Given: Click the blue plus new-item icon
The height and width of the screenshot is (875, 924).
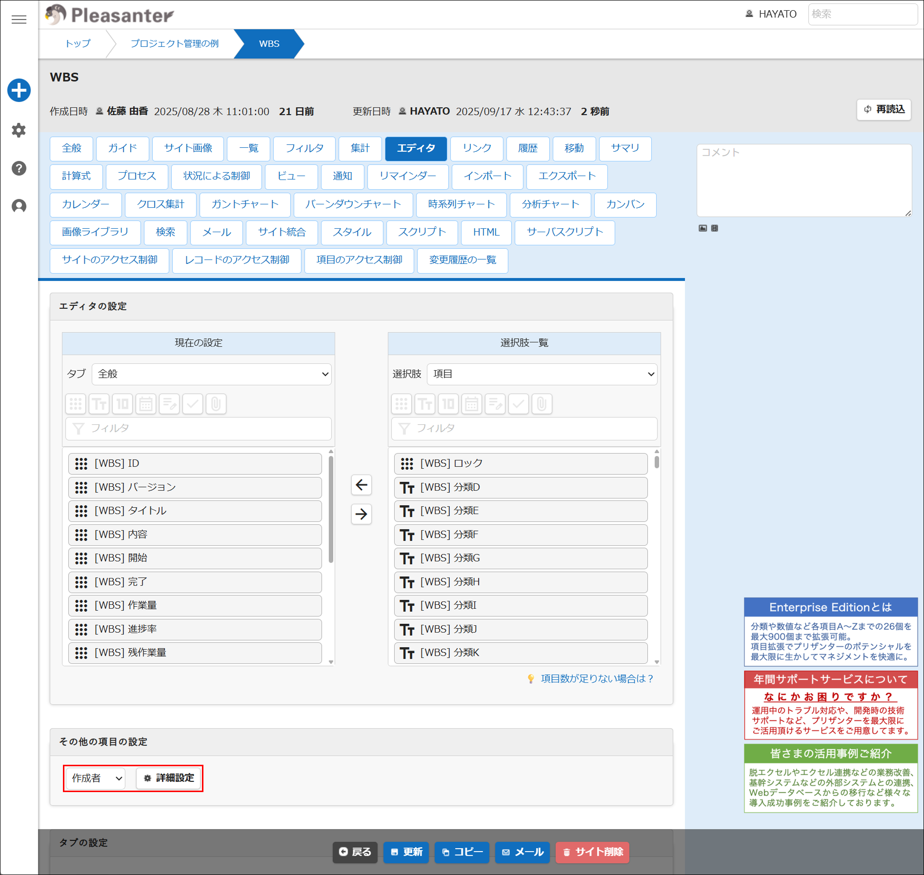Looking at the screenshot, I should 19,90.
